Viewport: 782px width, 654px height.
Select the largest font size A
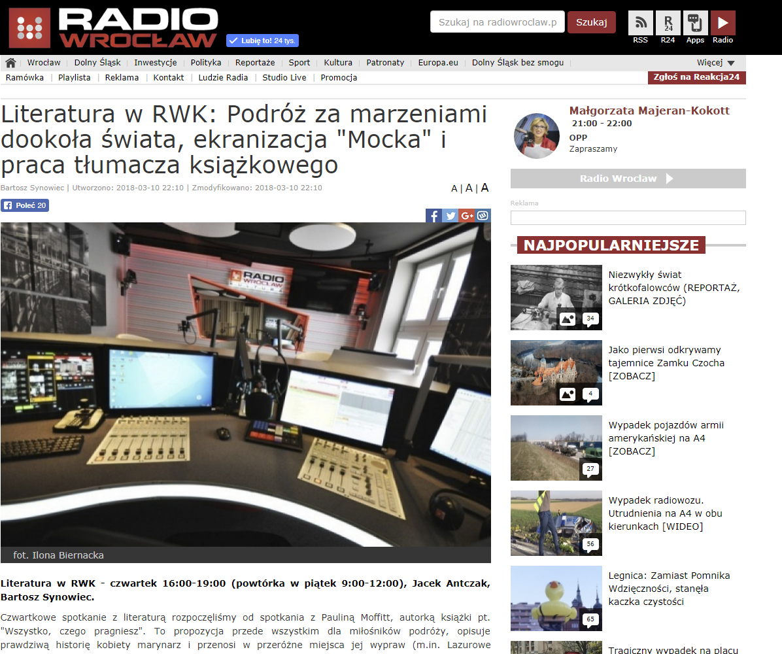click(484, 188)
